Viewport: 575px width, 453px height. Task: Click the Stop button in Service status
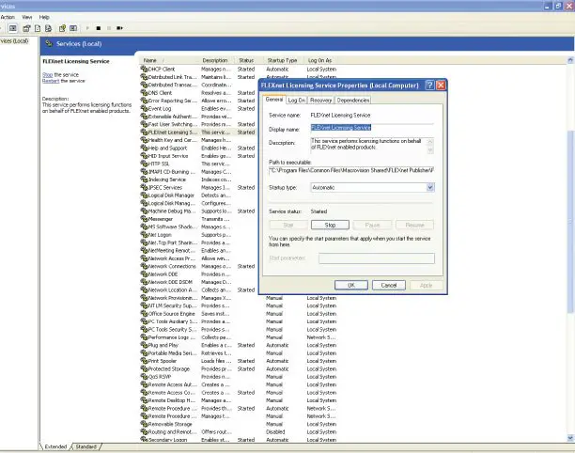pos(330,225)
